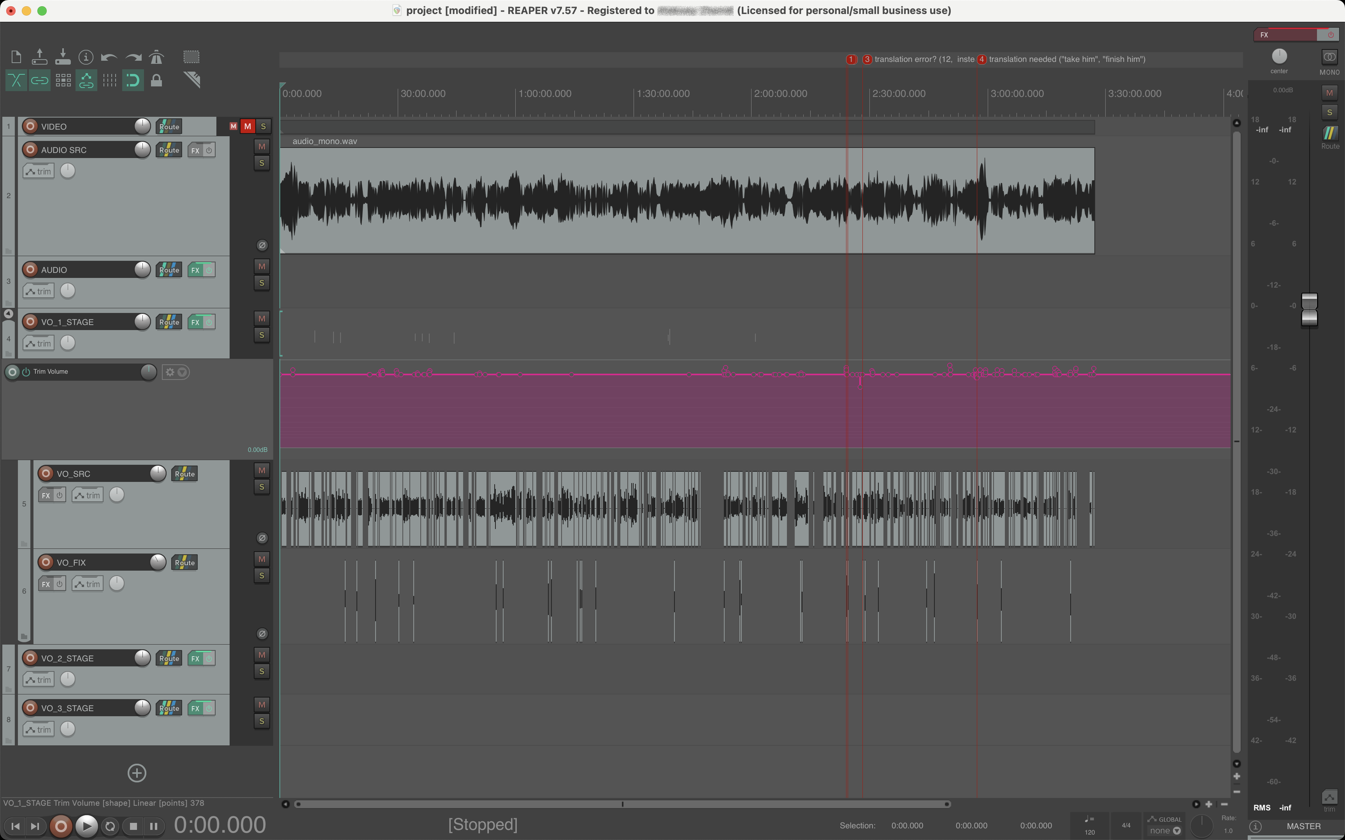Click the master volume fader
The width and height of the screenshot is (1345, 840).
[1309, 309]
